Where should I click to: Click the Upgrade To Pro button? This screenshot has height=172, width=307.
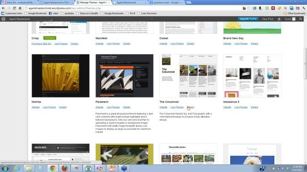tap(248, 19)
